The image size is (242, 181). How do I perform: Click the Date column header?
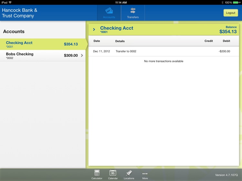97,41
